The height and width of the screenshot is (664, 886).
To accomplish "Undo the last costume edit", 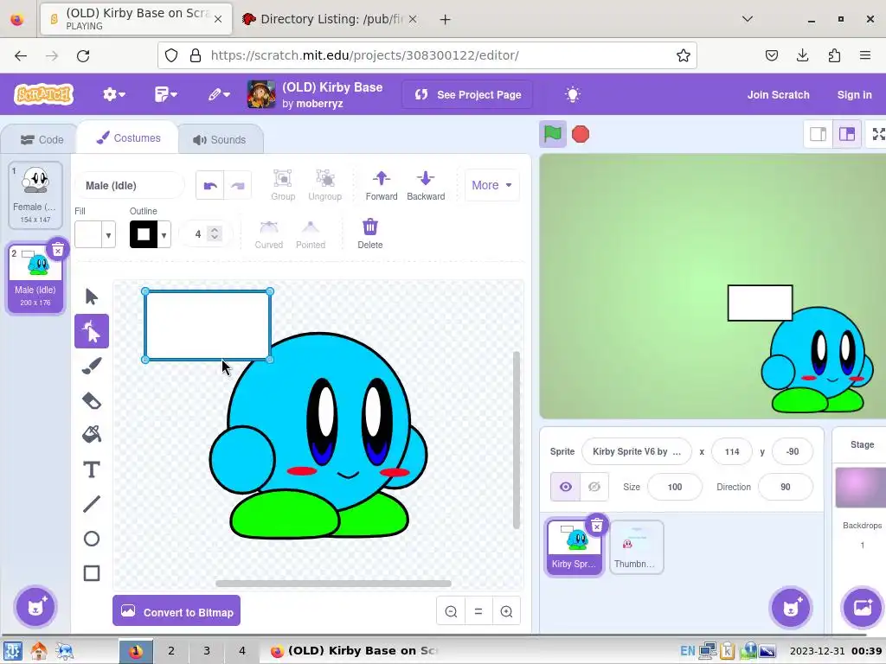I will point(209,185).
